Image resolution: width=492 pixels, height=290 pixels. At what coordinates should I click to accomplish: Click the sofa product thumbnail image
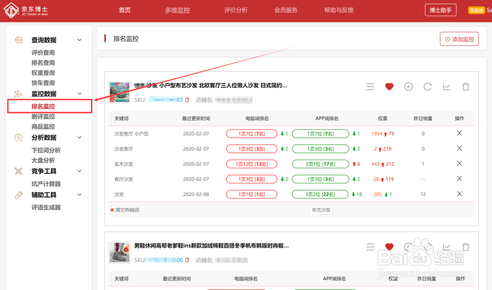(x=120, y=91)
